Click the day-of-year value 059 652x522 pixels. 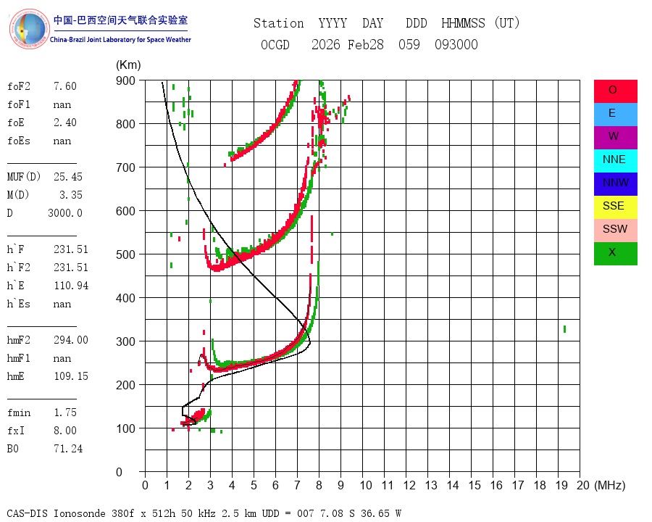click(x=409, y=44)
